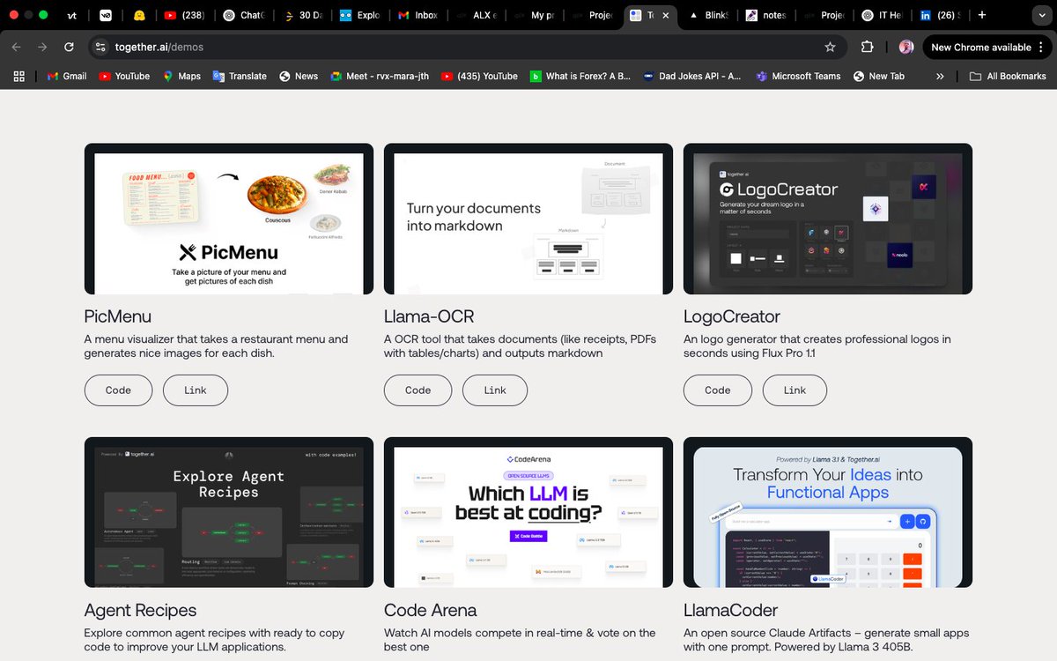Screen dimensions: 1057x661
Task: Click the Llama-OCR demo thumbnail
Action: pyautogui.click(x=527, y=219)
